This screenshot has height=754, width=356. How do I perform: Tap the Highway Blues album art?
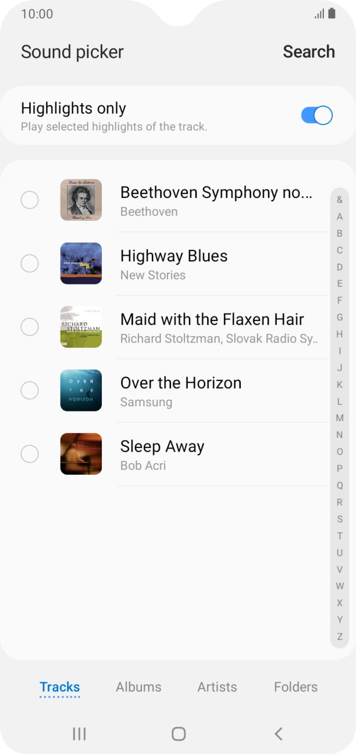(x=80, y=263)
